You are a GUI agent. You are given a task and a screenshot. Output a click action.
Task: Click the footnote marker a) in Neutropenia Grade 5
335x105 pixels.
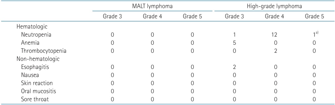click(x=316, y=33)
